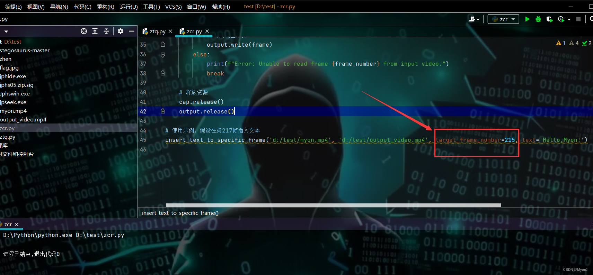Open the 运行(U) menu
The width and height of the screenshot is (593, 275).
pyautogui.click(x=129, y=7)
